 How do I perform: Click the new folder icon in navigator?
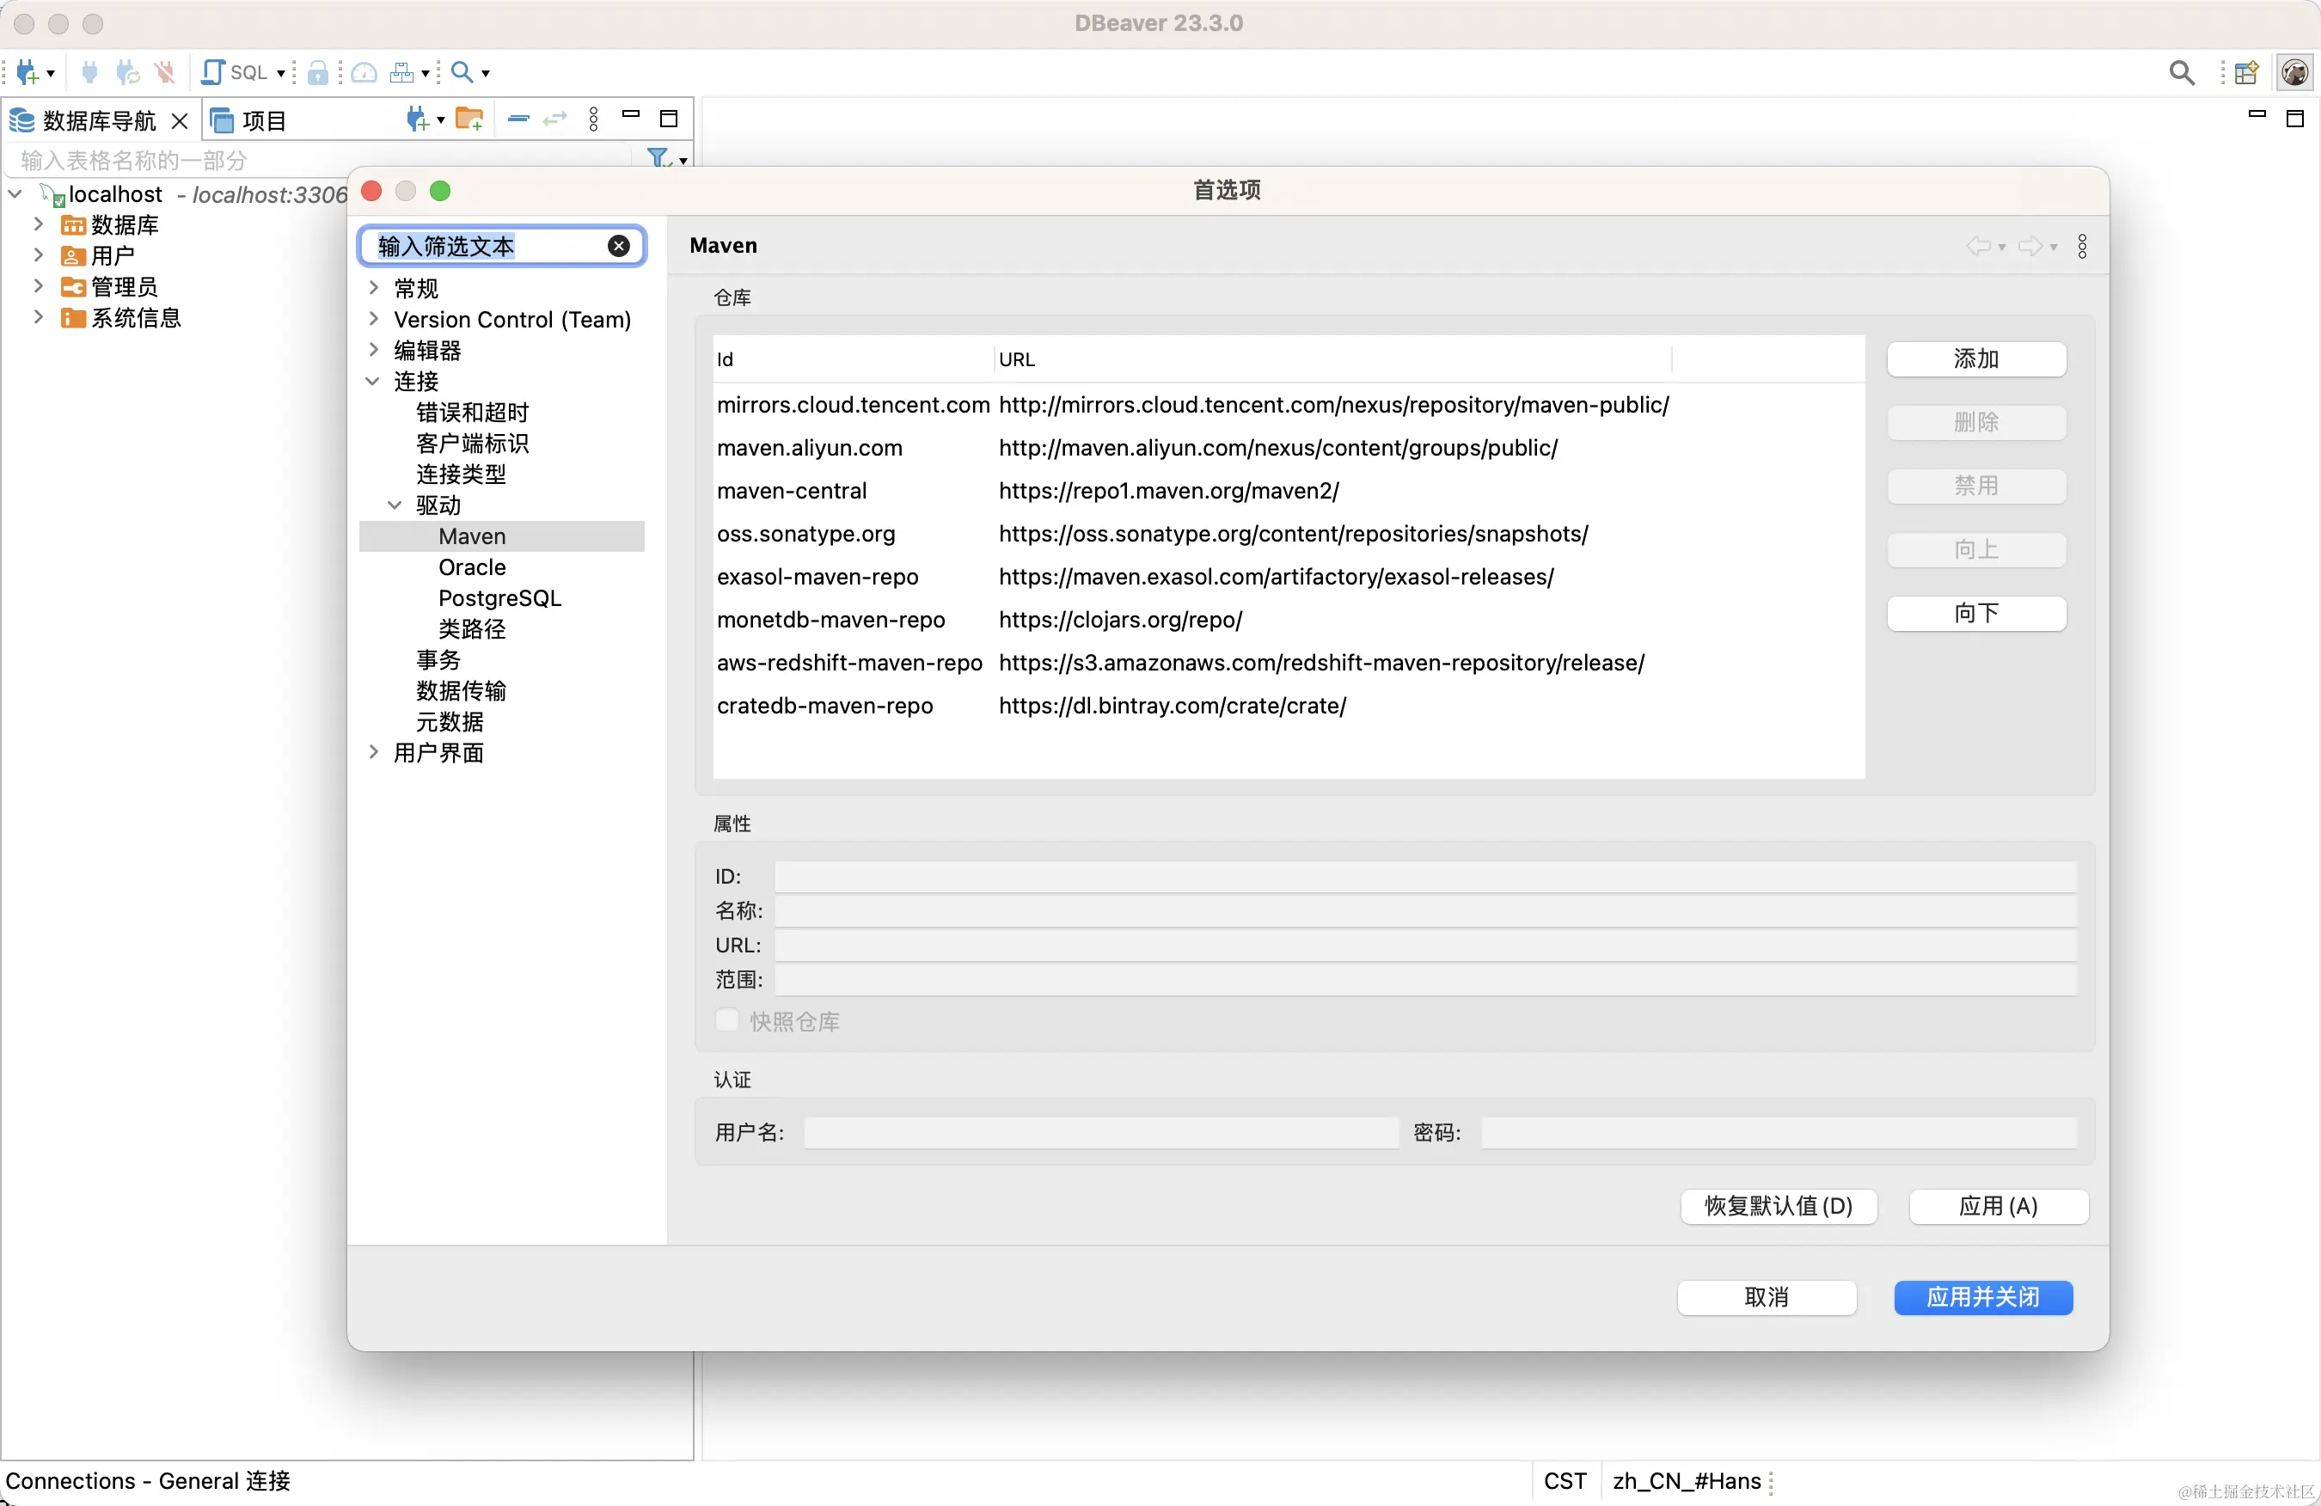(469, 119)
